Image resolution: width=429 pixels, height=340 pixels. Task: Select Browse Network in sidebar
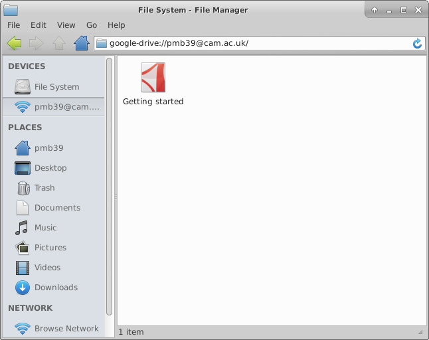point(66,329)
